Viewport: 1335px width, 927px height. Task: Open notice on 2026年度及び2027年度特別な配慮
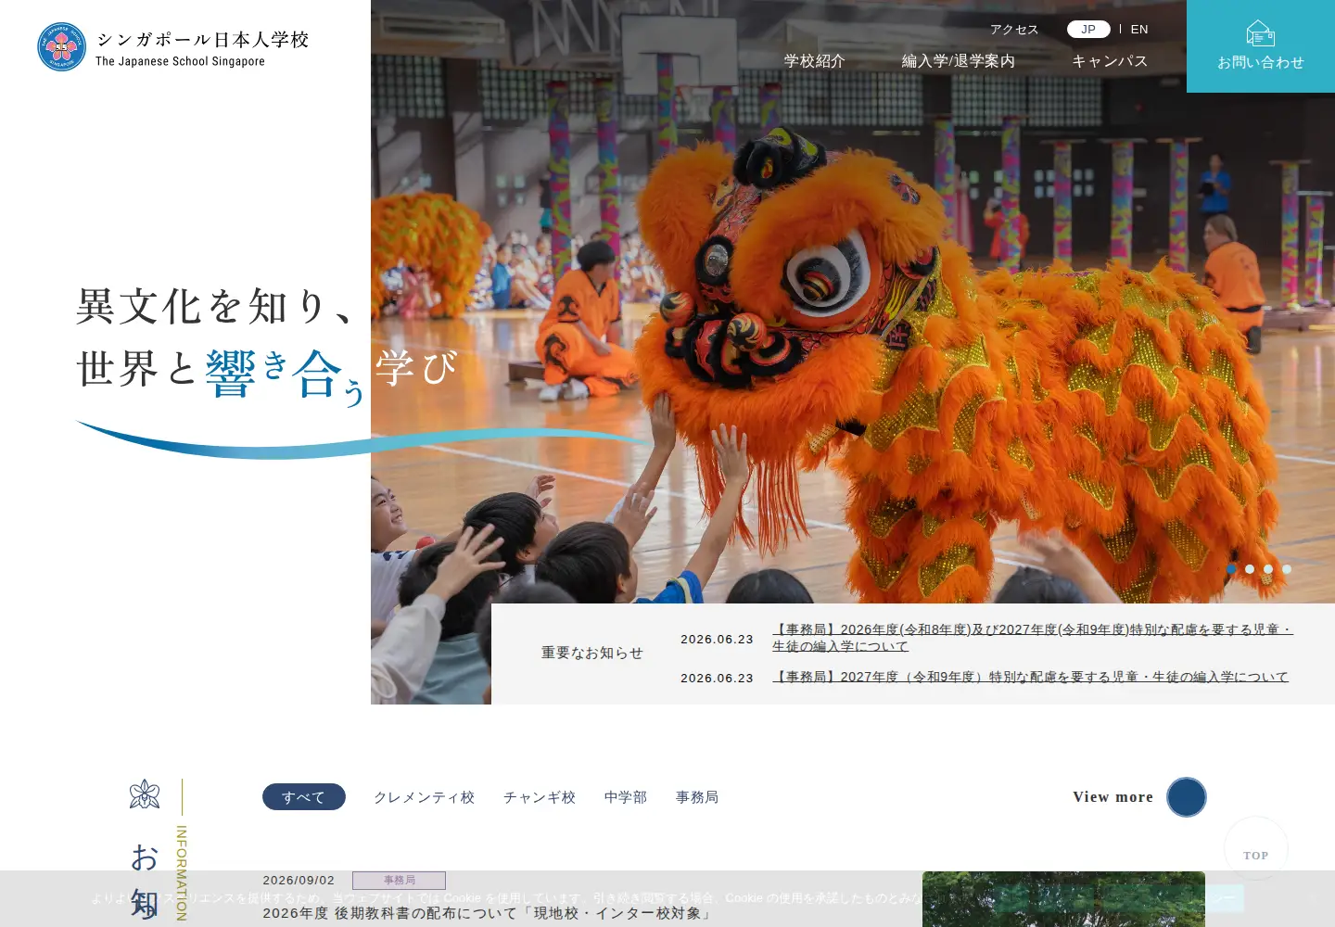tap(1033, 638)
